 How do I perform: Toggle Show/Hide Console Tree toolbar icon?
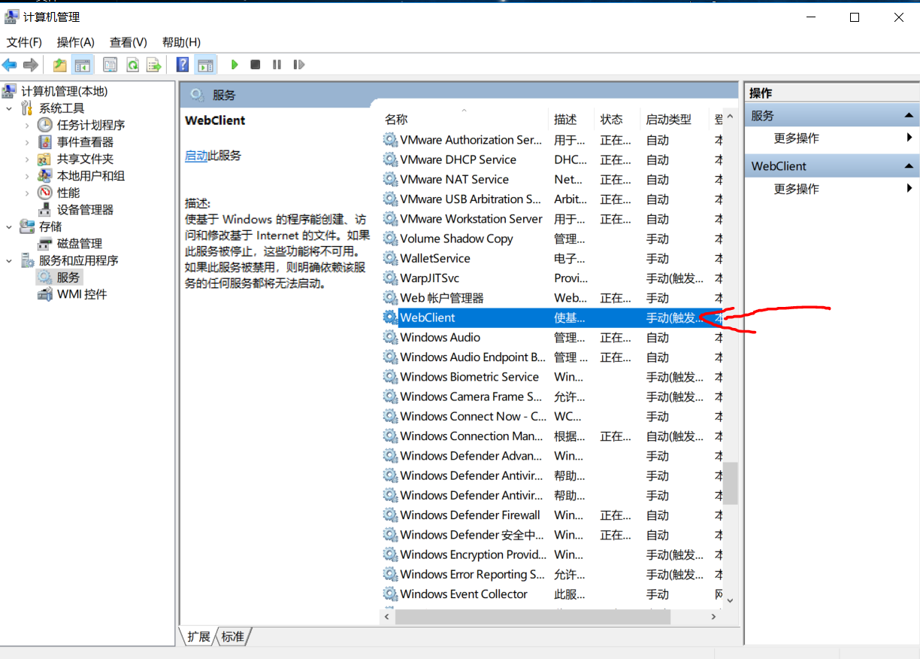click(x=82, y=65)
